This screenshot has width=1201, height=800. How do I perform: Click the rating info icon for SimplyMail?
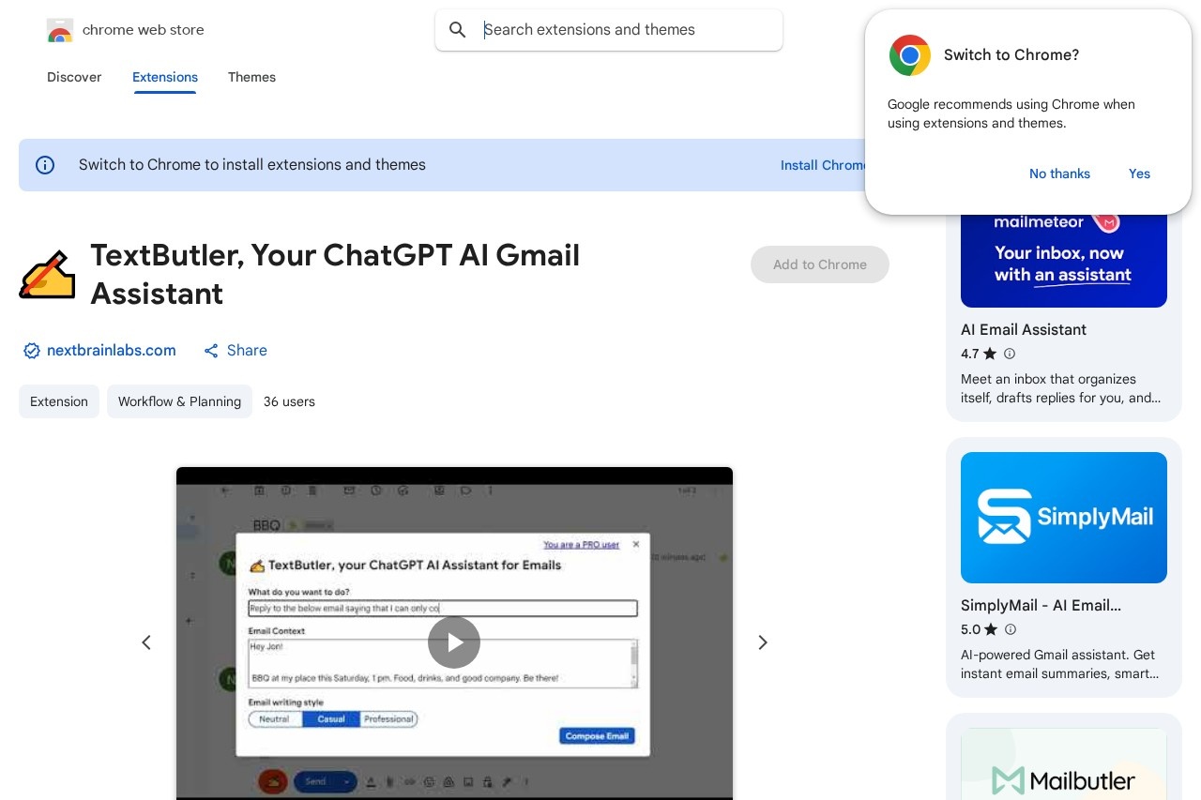click(1010, 629)
